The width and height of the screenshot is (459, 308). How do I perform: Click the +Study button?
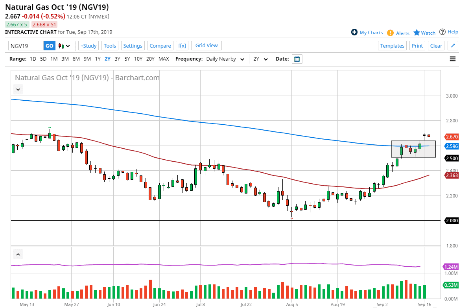point(88,46)
